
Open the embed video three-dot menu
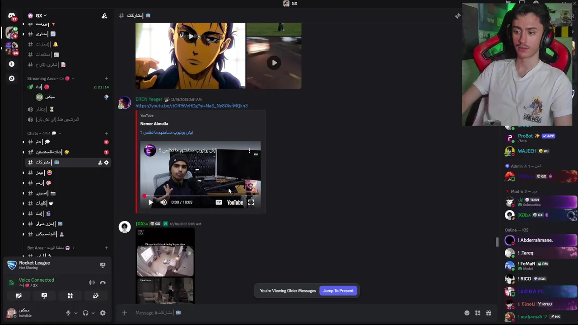pyautogui.click(x=249, y=151)
